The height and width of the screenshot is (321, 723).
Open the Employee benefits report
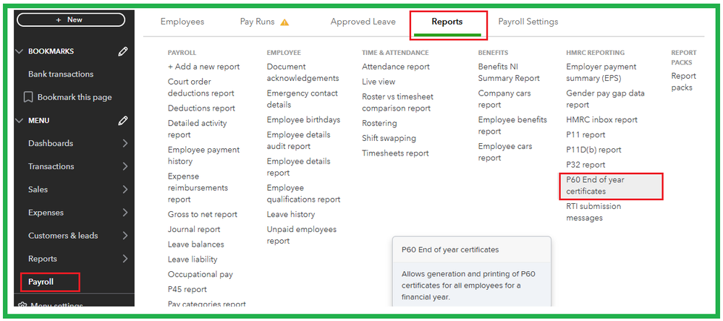pos(512,126)
